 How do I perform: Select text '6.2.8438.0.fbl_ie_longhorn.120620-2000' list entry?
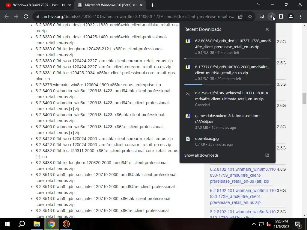tap(102, 166)
